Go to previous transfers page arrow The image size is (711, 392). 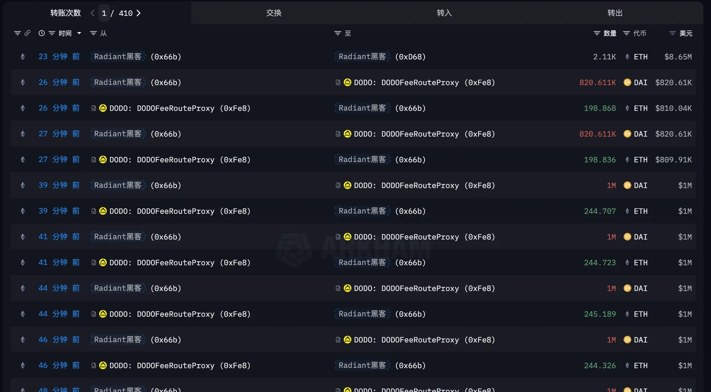92,13
